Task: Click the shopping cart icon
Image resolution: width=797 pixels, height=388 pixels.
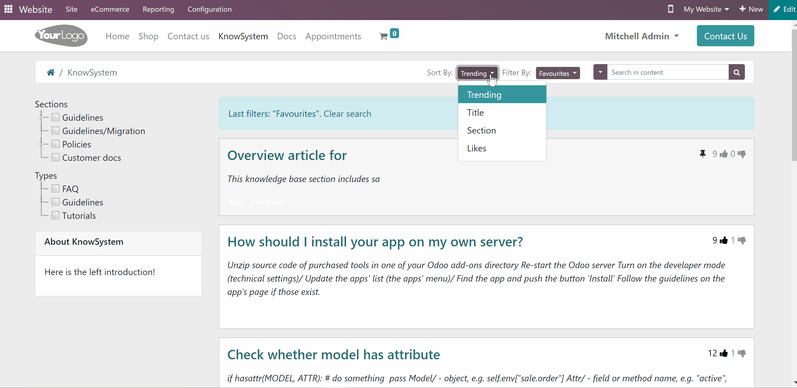Action: [x=383, y=37]
